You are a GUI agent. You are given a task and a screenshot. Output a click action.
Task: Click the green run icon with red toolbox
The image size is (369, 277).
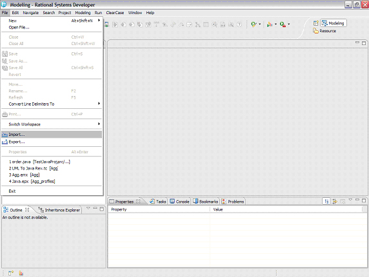point(283,24)
